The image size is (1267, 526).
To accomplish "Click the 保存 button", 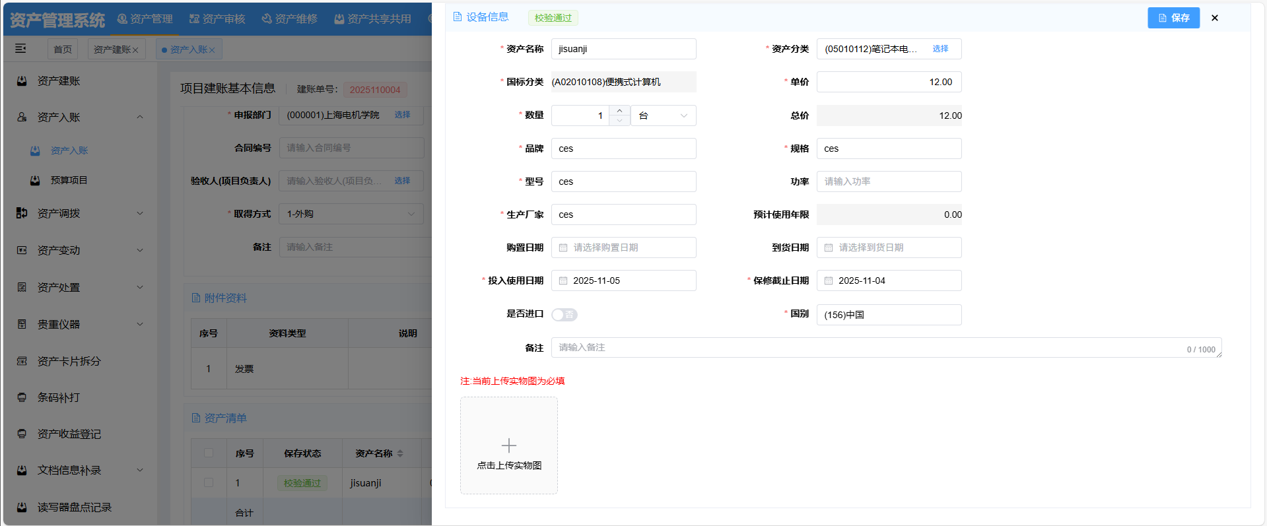I will (x=1173, y=18).
